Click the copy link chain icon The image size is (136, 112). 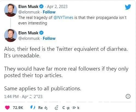(x=57, y=108)
